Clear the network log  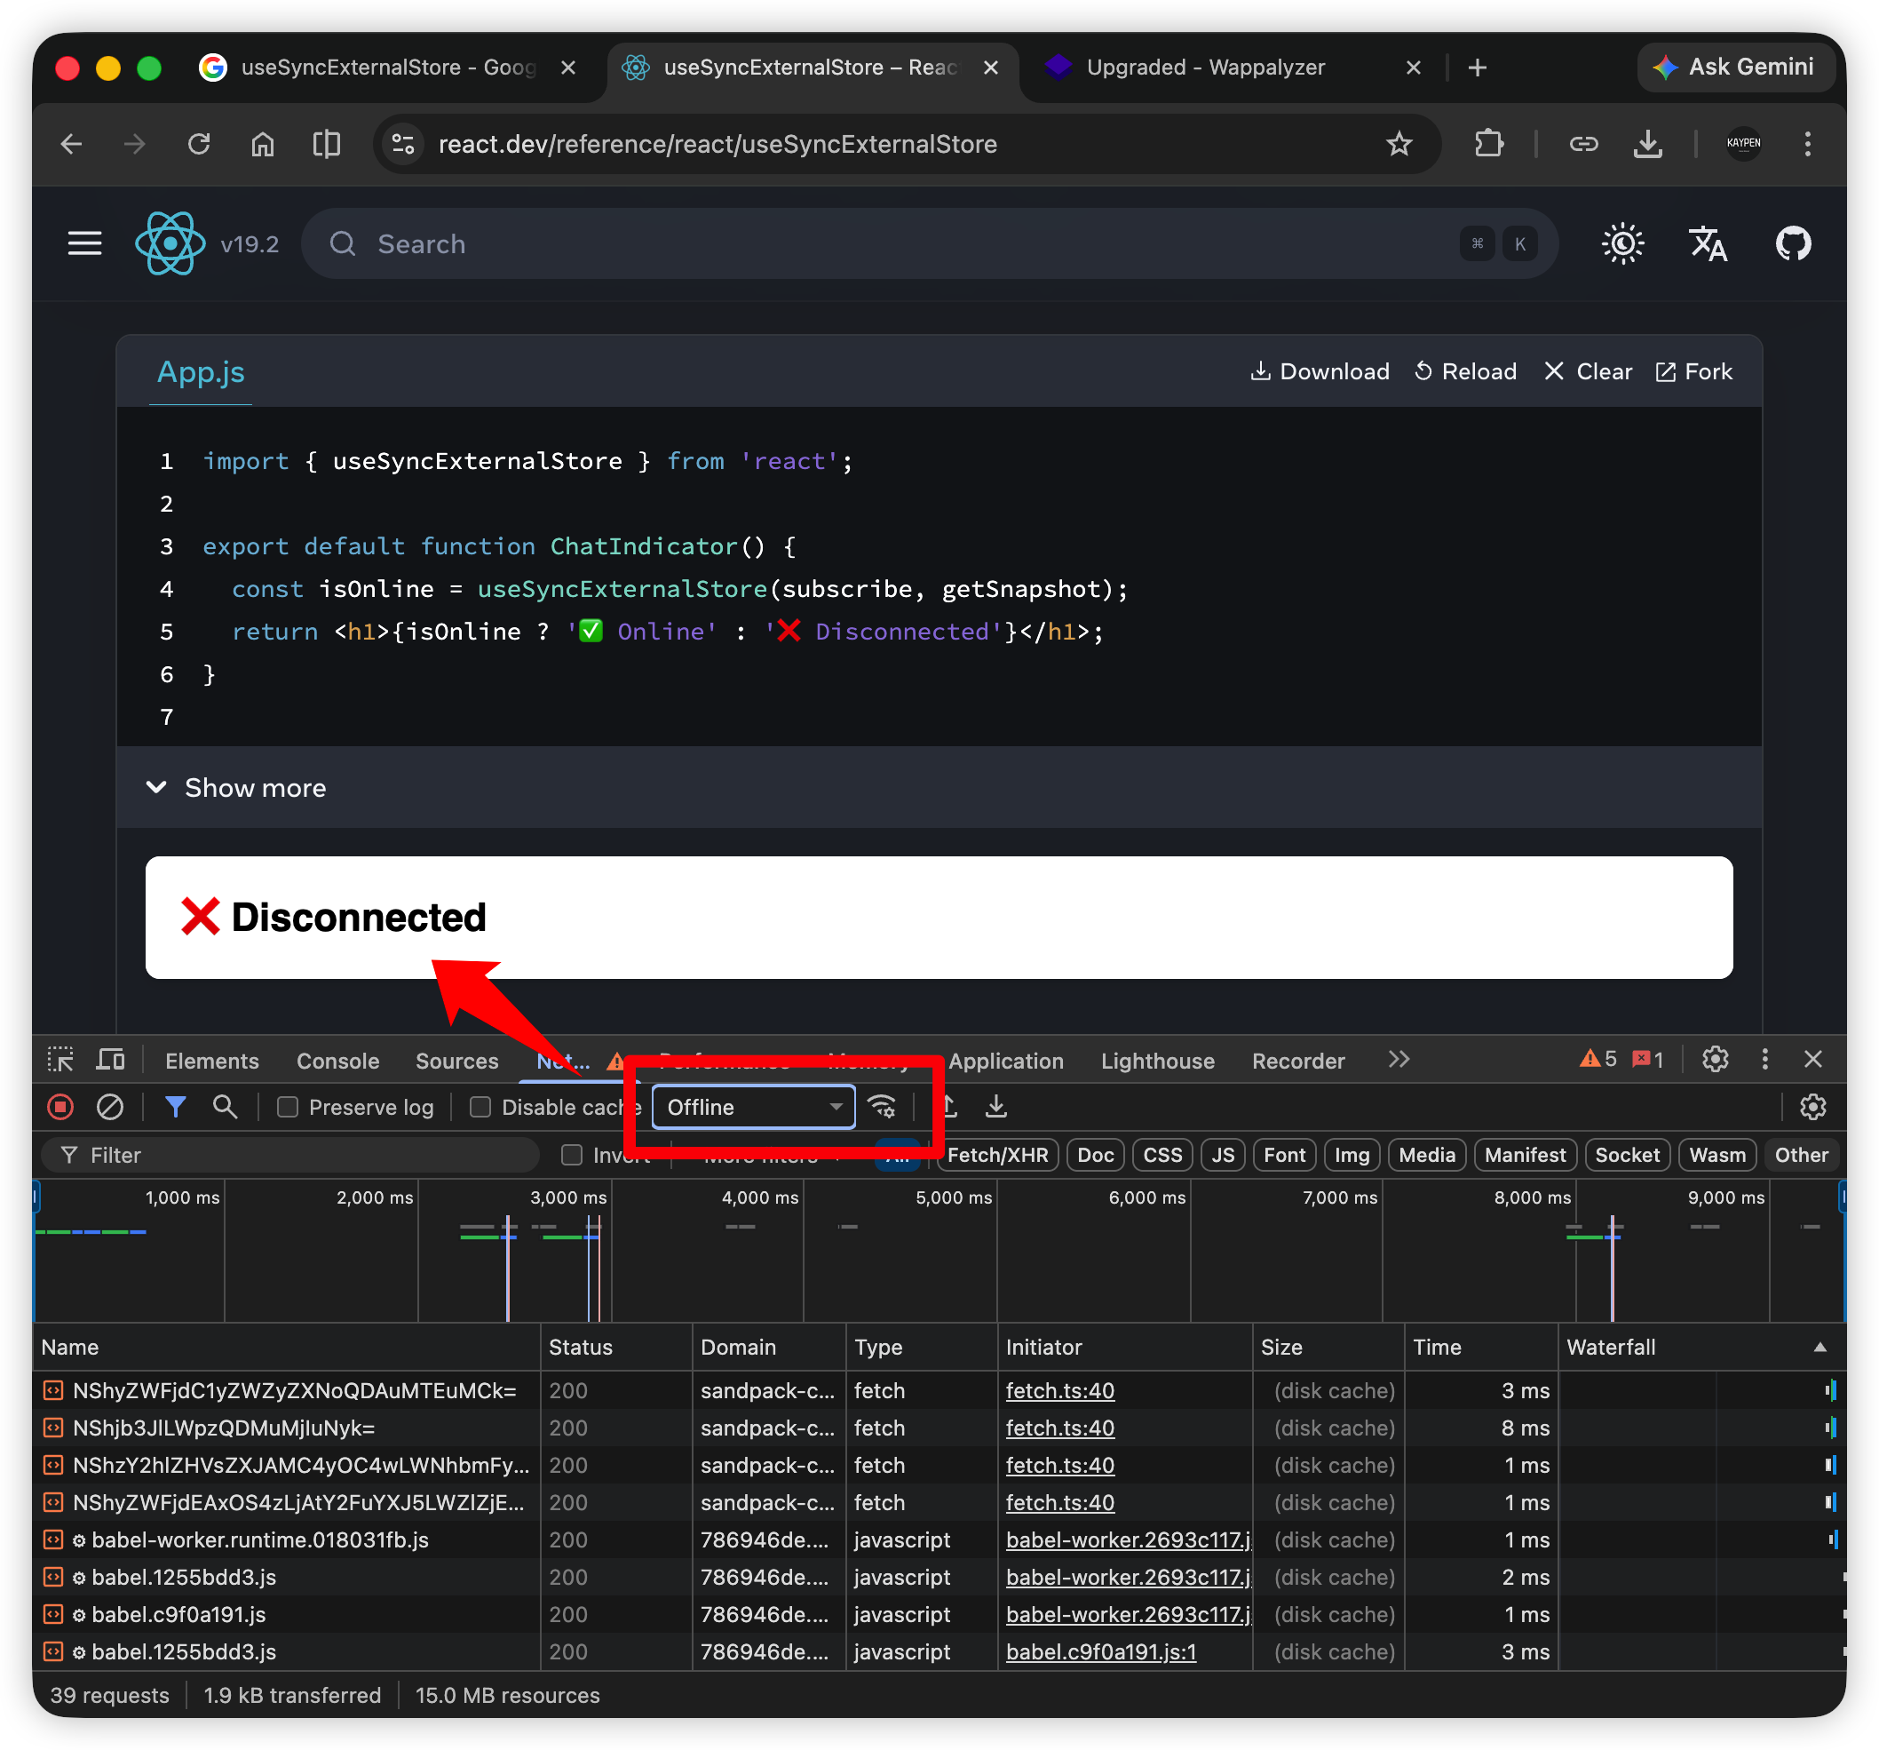[x=111, y=1107]
